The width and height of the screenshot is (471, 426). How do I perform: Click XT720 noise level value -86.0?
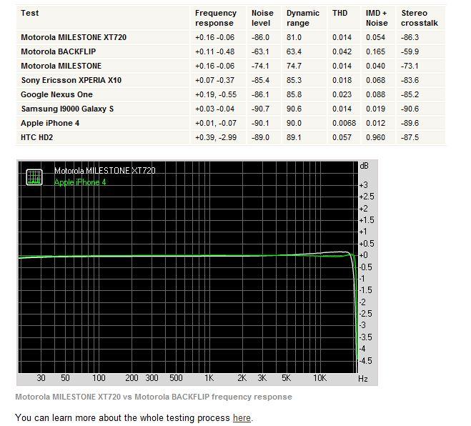260,37
